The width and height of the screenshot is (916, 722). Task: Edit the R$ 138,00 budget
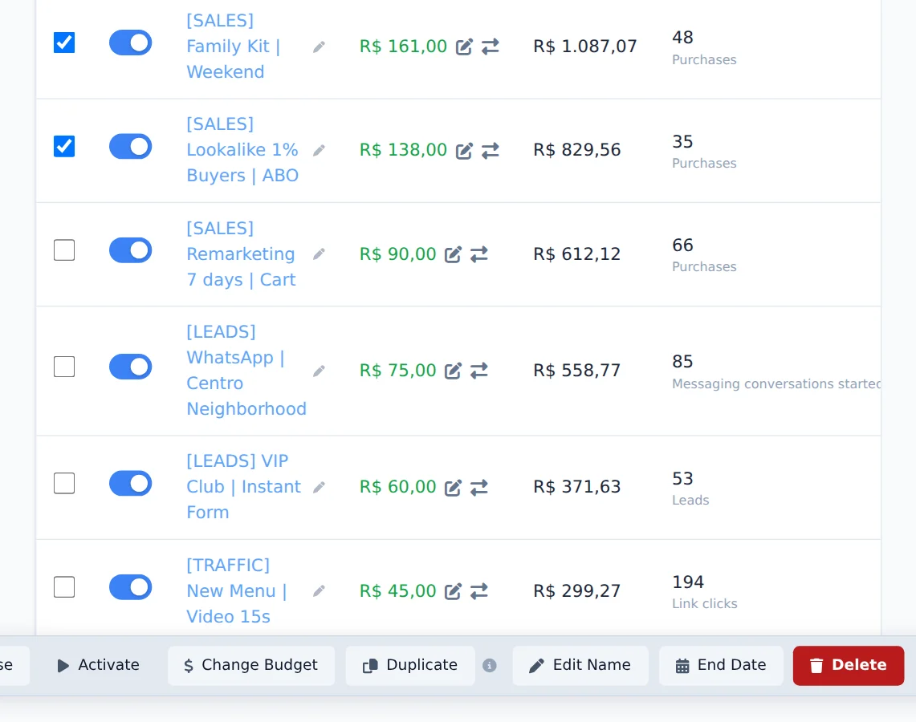click(464, 151)
